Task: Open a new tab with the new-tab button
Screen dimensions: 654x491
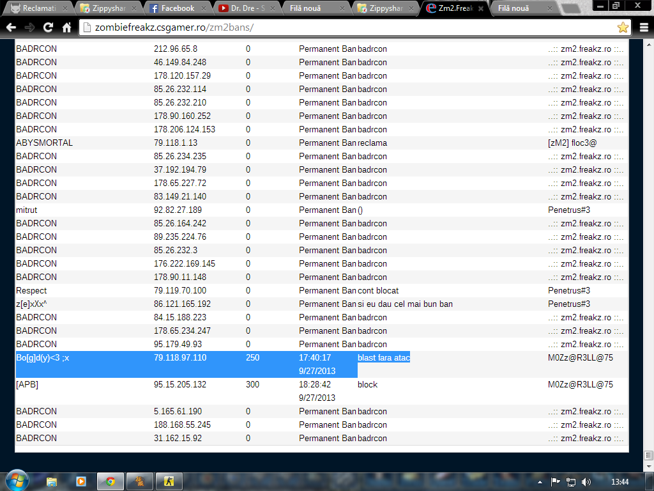Action: pos(571,9)
